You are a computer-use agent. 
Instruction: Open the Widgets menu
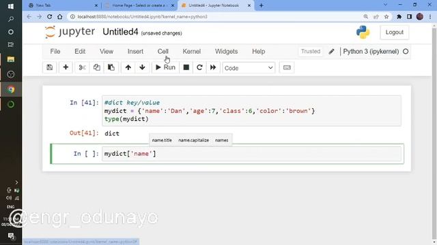coord(226,52)
